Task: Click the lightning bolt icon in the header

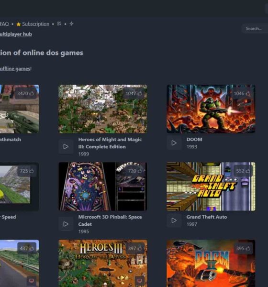Action: coord(71,23)
